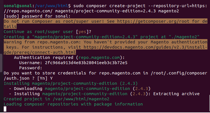Click the 'Extracting archive' text
The height and width of the screenshot is (113, 210).
(176, 94)
